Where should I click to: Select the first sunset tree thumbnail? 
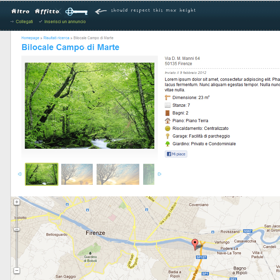click(x=77, y=174)
